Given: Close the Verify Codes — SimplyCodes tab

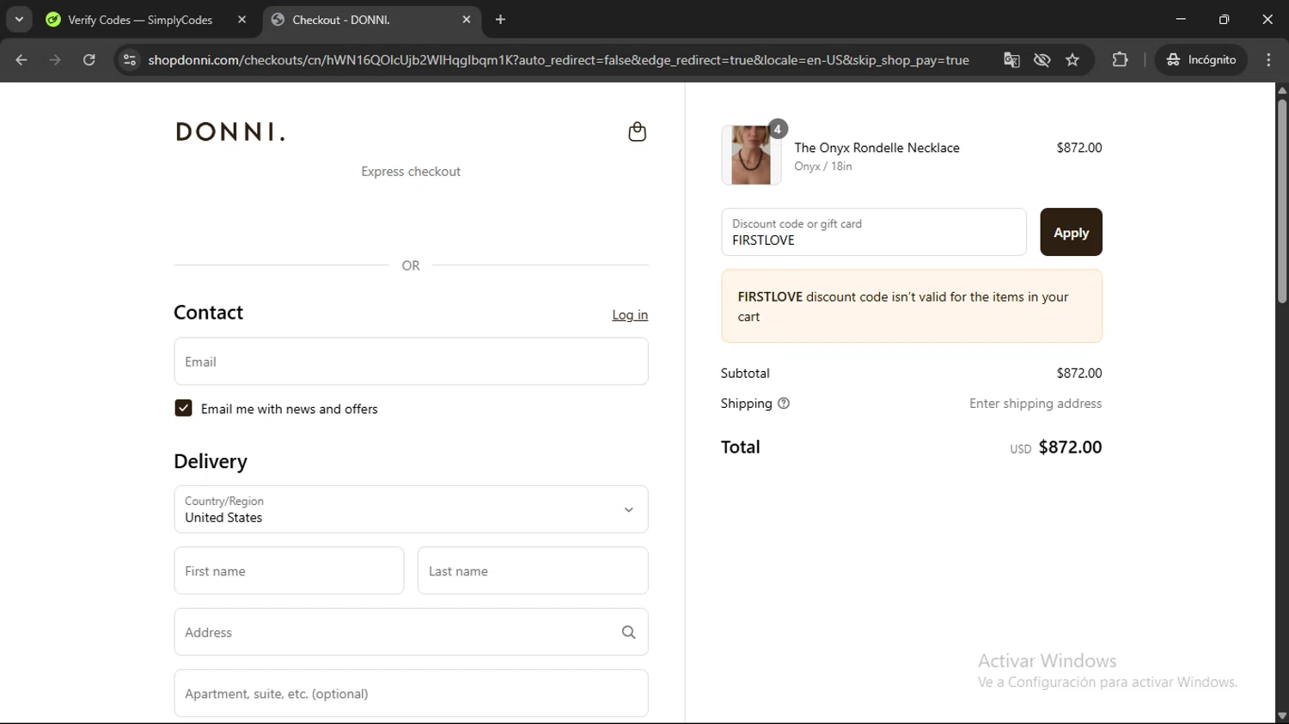Looking at the screenshot, I should [x=241, y=20].
